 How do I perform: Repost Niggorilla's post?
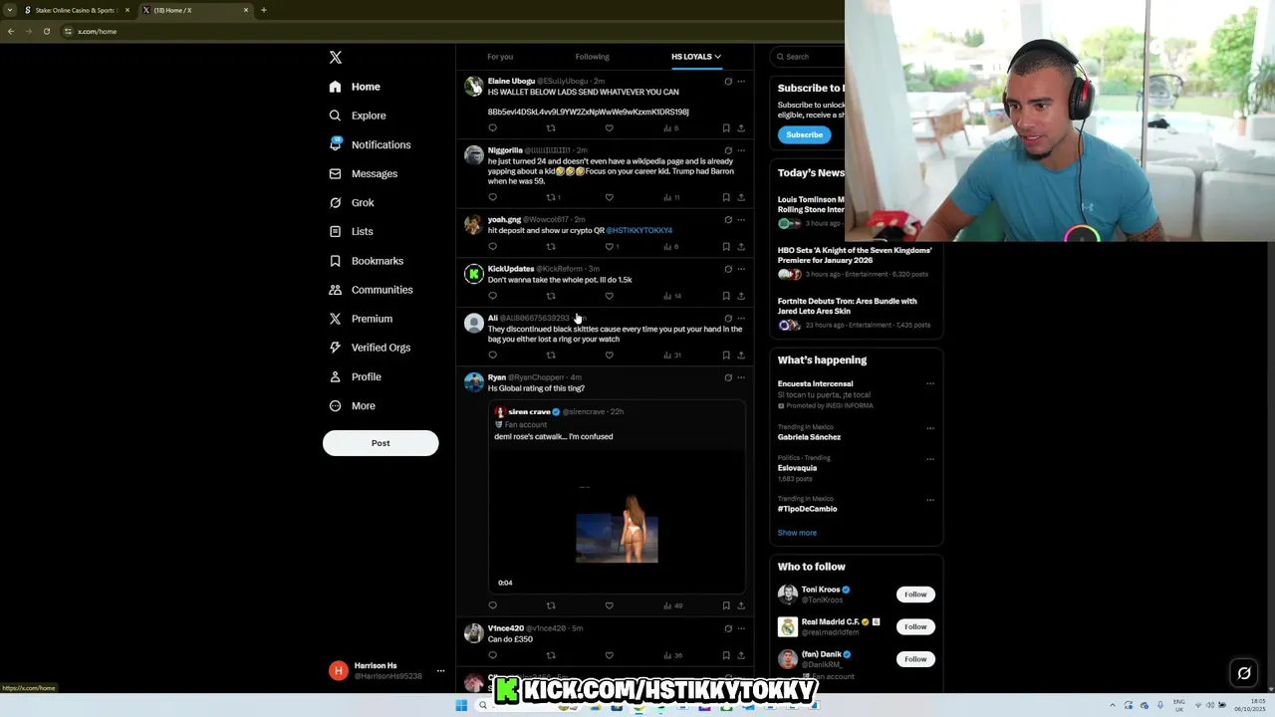553,197
